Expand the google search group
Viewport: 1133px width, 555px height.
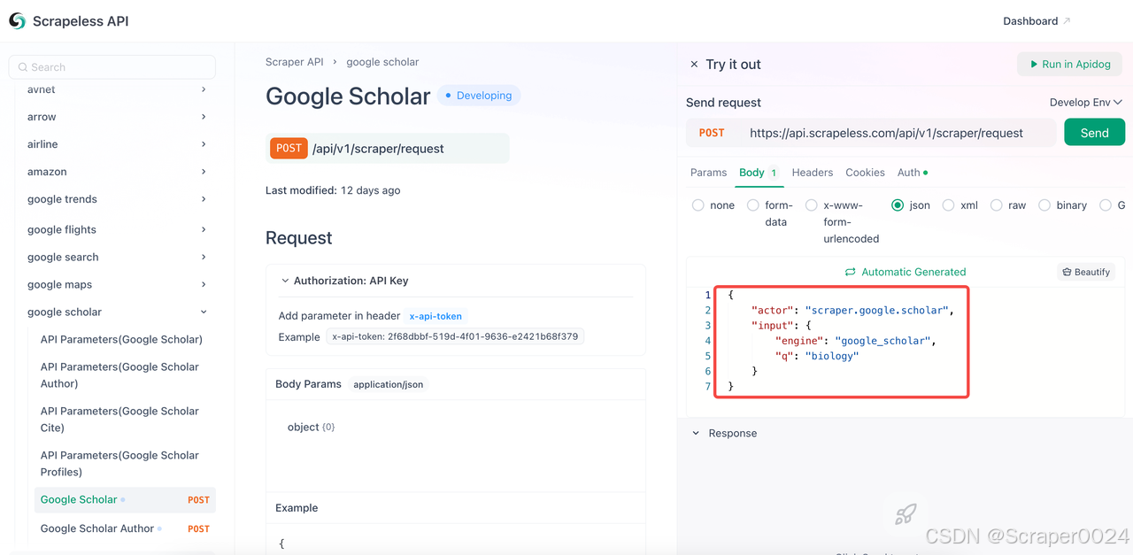tap(204, 257)
